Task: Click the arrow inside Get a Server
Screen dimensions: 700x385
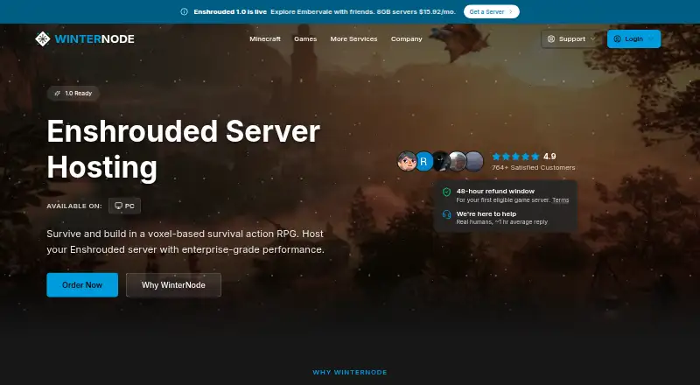Action: click(x=511, y=12)
